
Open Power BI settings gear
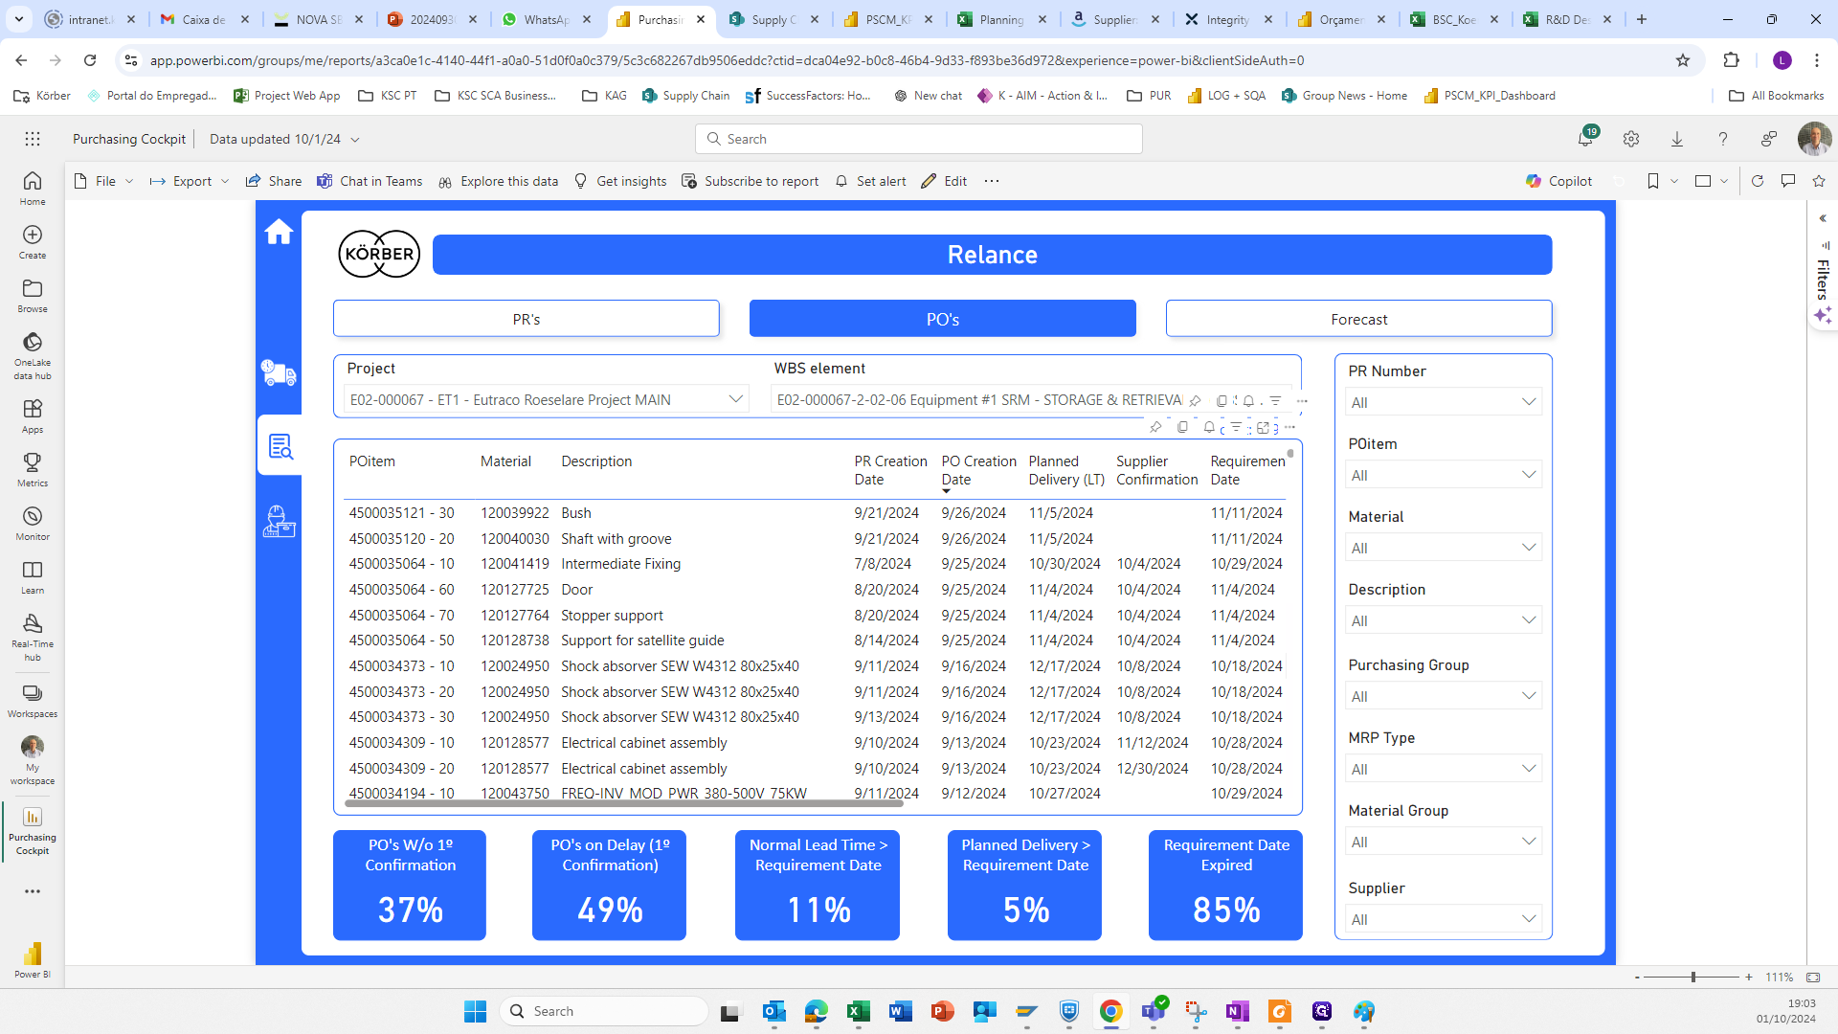point(1631,139)
